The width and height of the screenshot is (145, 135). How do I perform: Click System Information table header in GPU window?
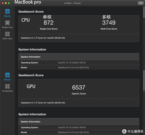tap(79, 122)
